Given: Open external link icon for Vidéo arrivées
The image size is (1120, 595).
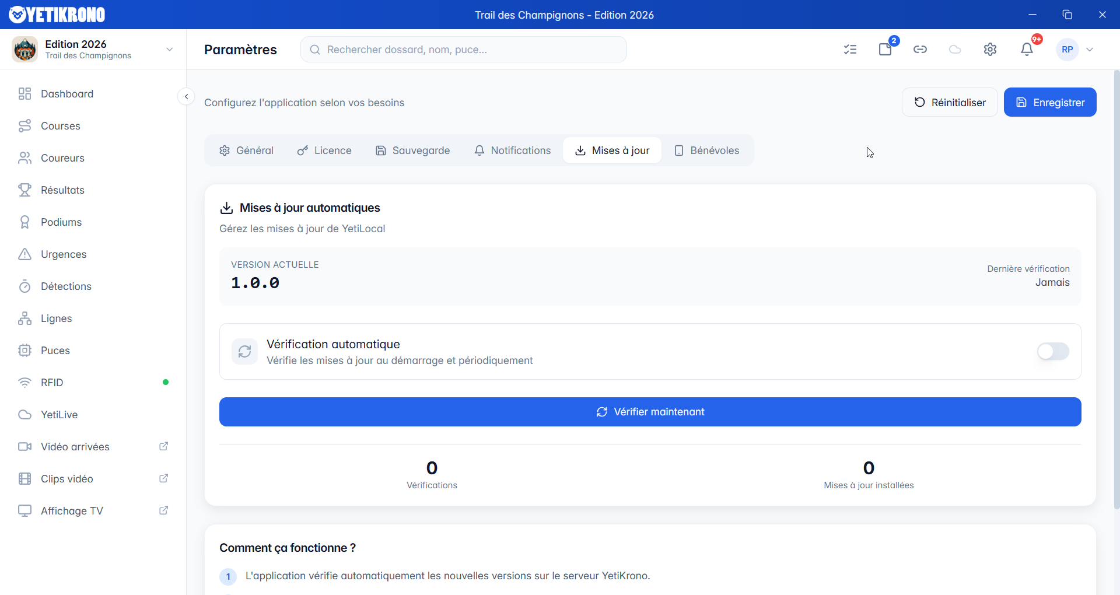Looking at the screenshot, I should tap(164, 446).
